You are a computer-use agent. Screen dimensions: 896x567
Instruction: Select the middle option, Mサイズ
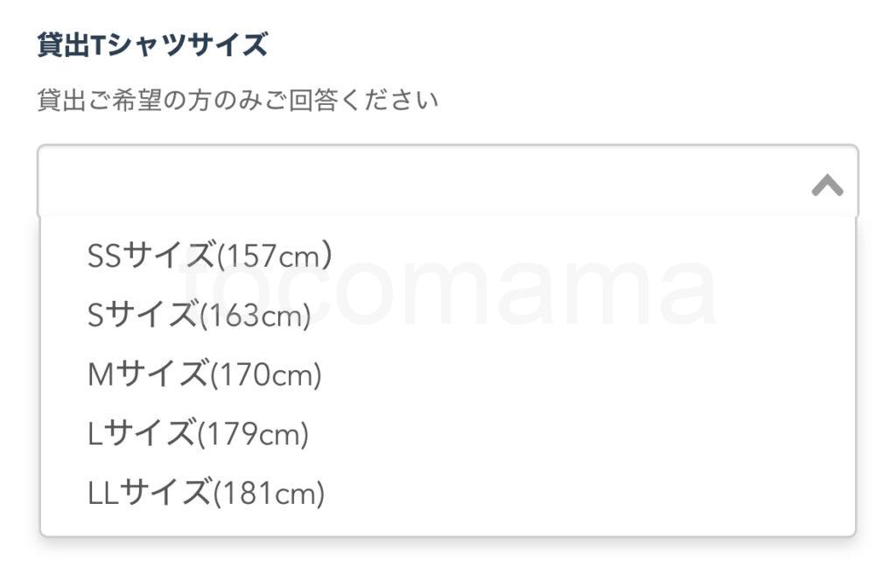(205, 375)
